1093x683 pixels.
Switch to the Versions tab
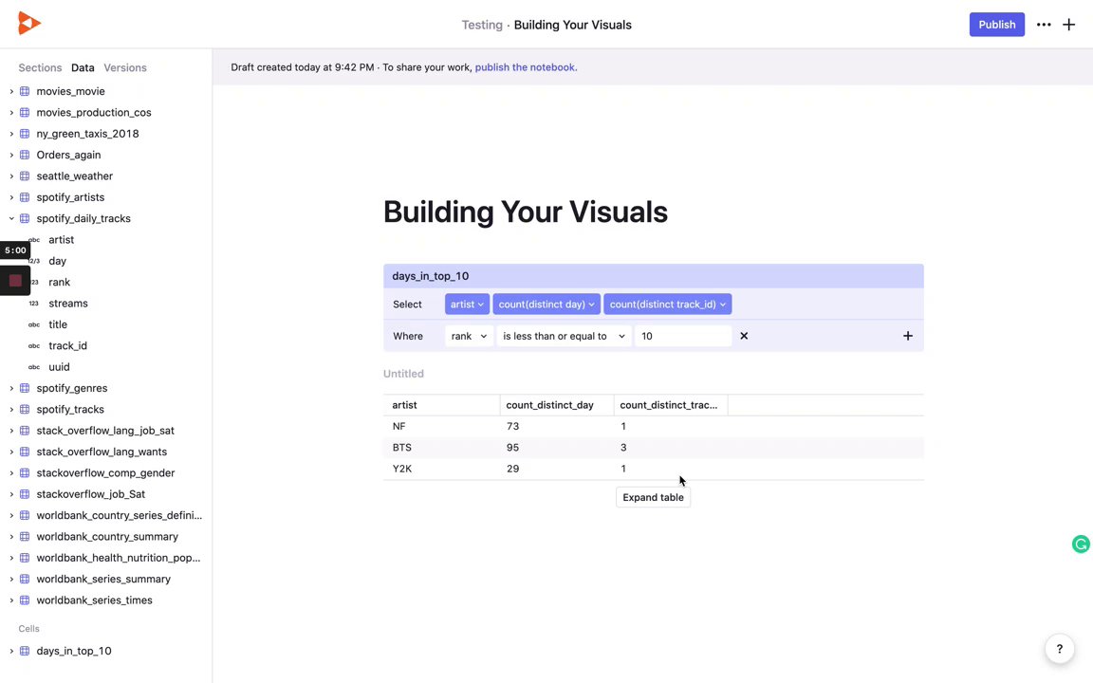125,68
